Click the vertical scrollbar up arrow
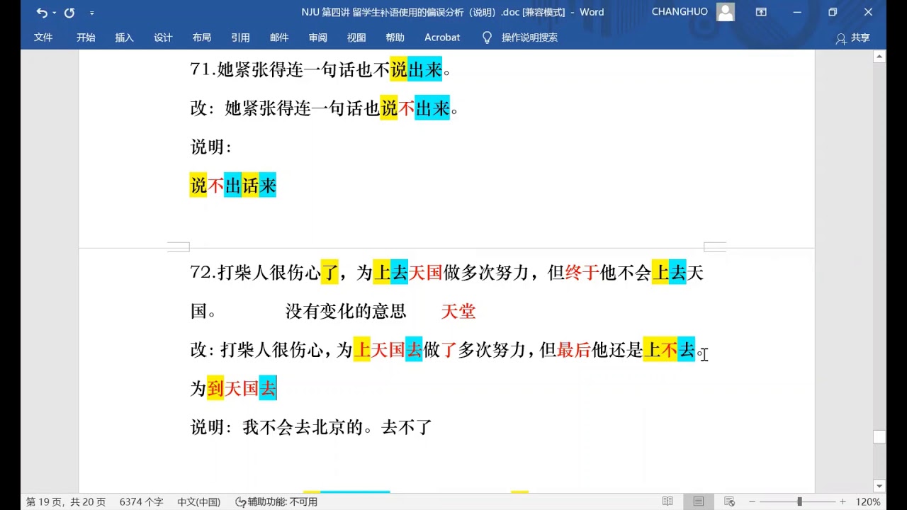 (879, 57)
